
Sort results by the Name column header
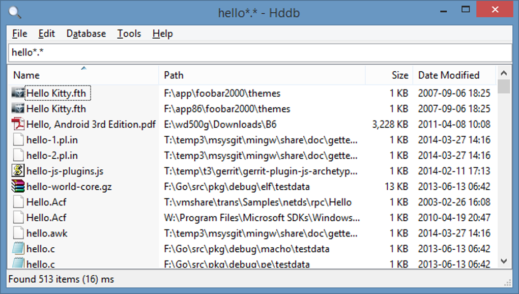coord(26,75)
